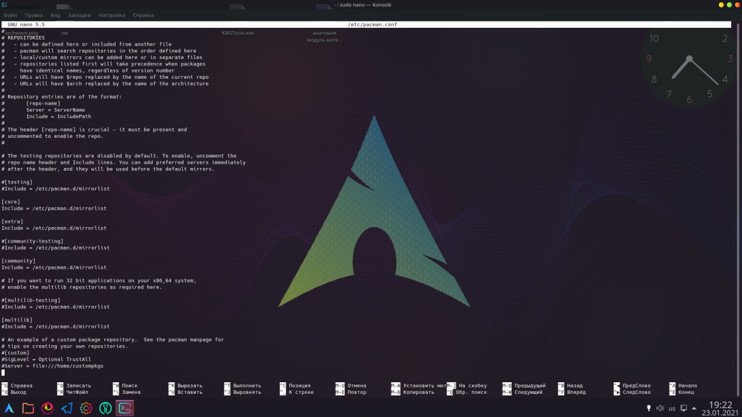Screen dimensions: 742x417
Task: Place cursor on '[core]' line
Action: (x=10, y=202)
